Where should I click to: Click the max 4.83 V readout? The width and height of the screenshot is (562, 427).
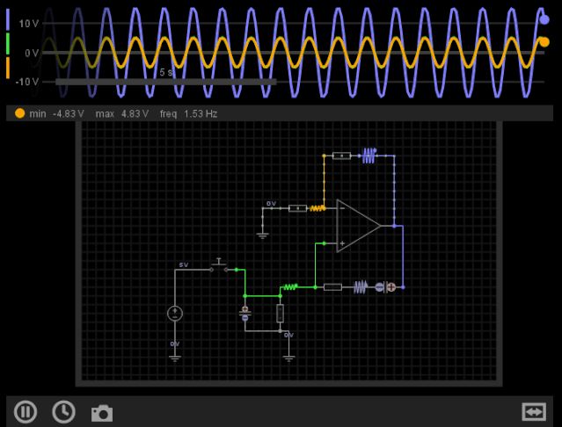pyautogui.click(x=122, y=114)
